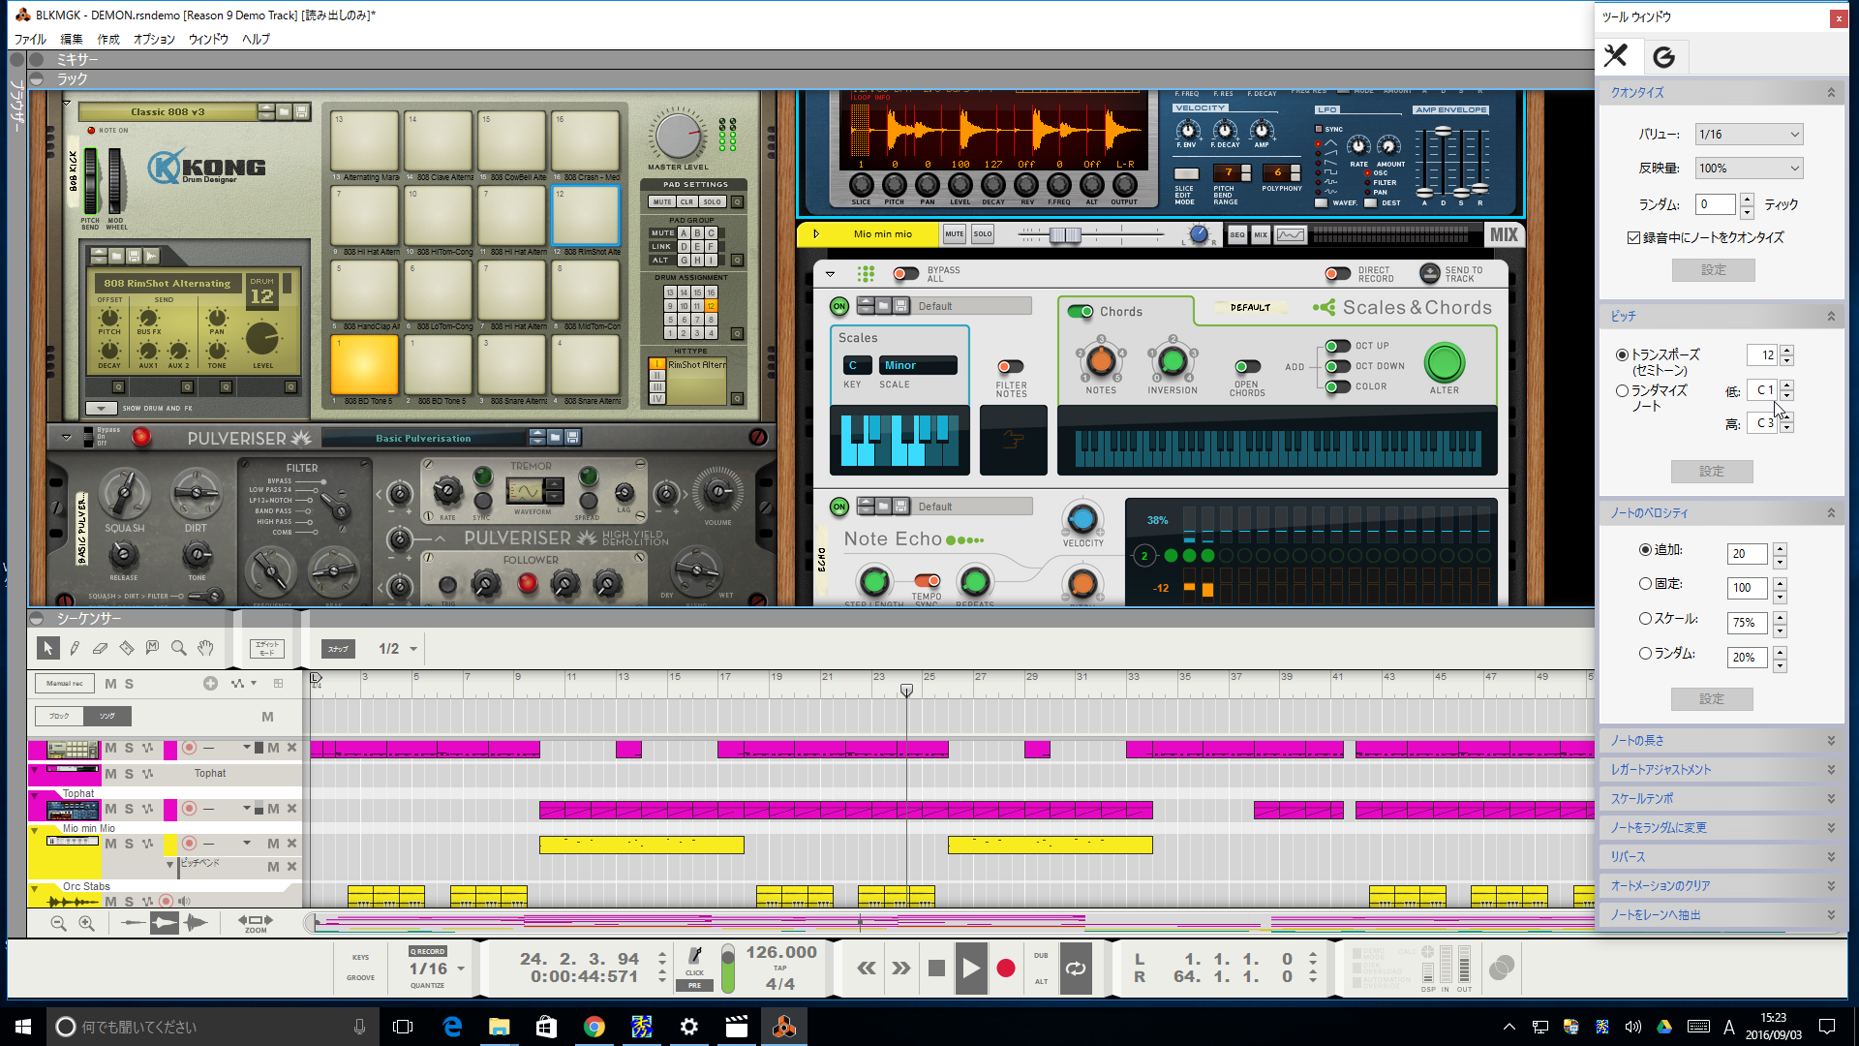Adjust the Kong Master Level knob
This screenshot has width=1859, height=1046.
pos(678,136)
